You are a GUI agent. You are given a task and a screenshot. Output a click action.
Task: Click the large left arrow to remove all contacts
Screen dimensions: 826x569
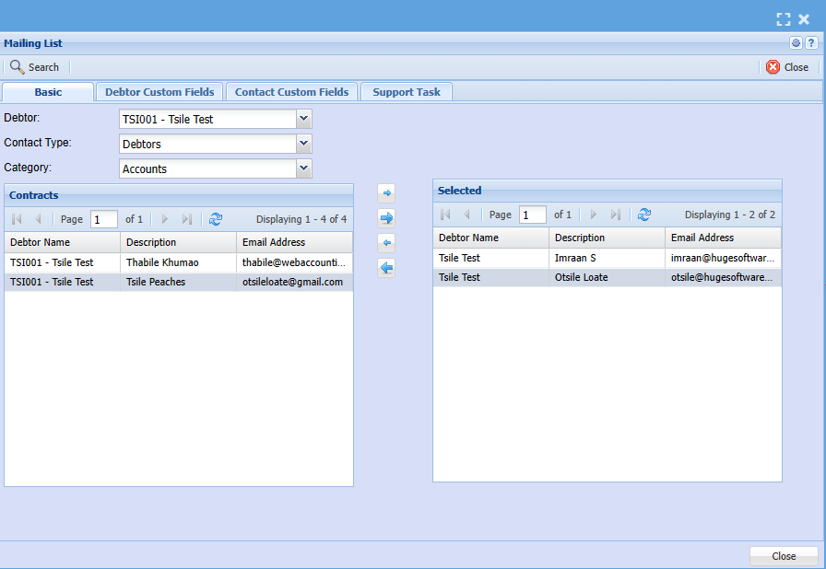click(x=387, y=268)
